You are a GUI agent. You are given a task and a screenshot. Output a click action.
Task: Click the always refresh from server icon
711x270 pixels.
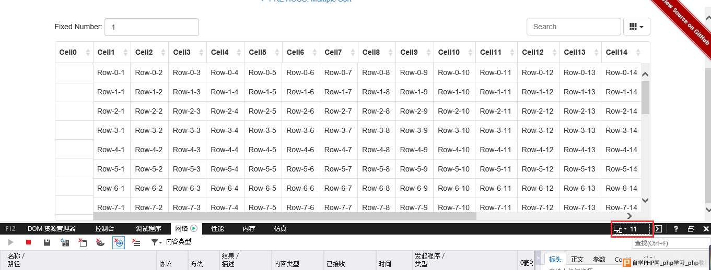(x=65, y=242)
